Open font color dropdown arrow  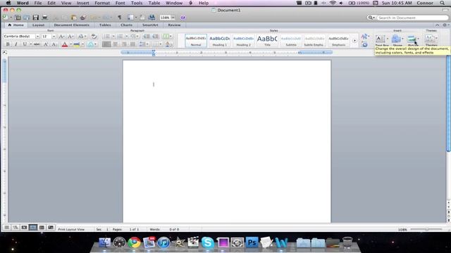tap(70, 44)
